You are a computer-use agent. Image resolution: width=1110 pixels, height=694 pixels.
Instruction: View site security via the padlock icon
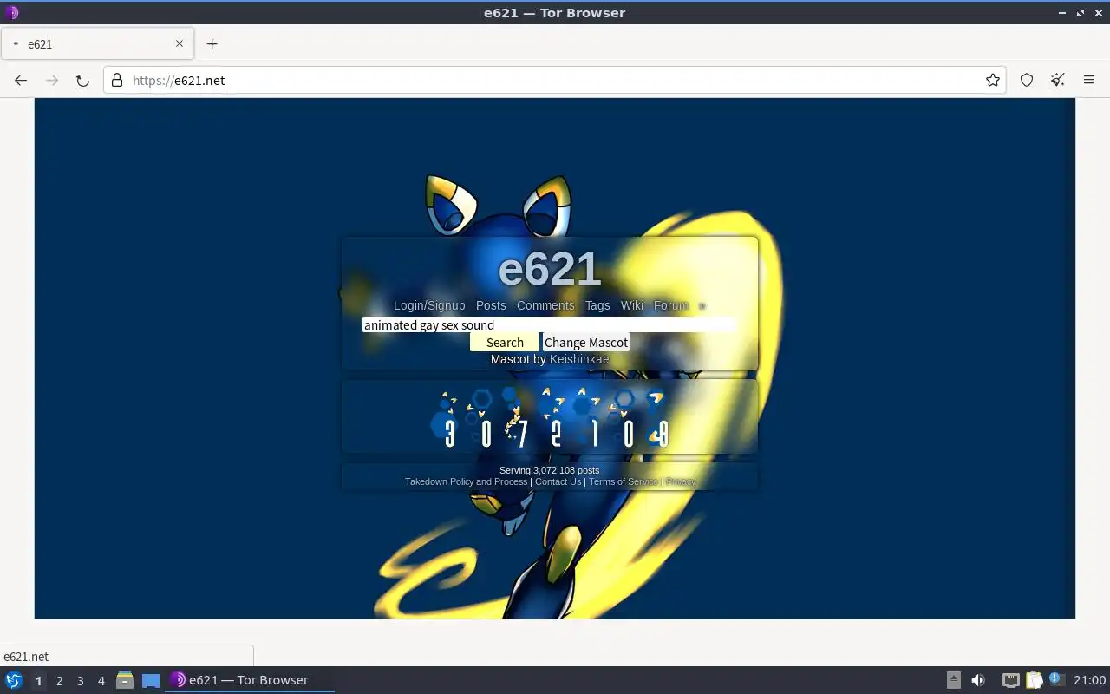(117, 80)
